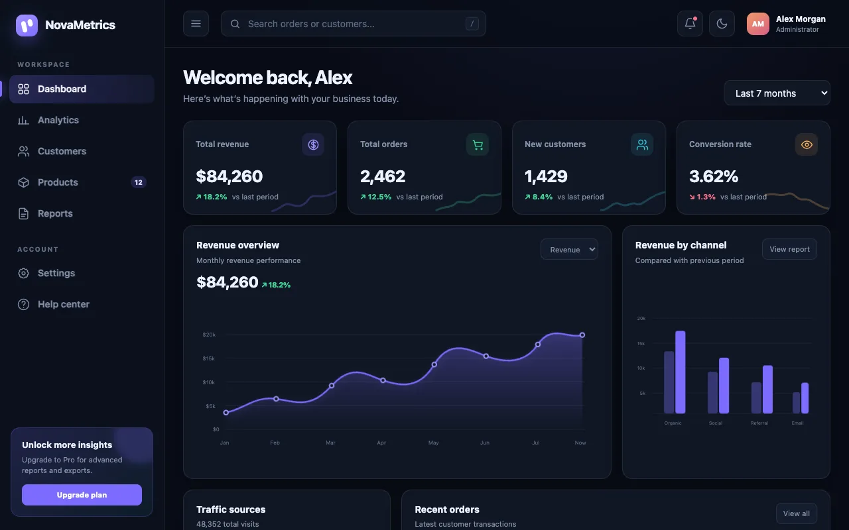Open the Help center link
The height and width of the screenshot is (530, 849).
(82, 304)
